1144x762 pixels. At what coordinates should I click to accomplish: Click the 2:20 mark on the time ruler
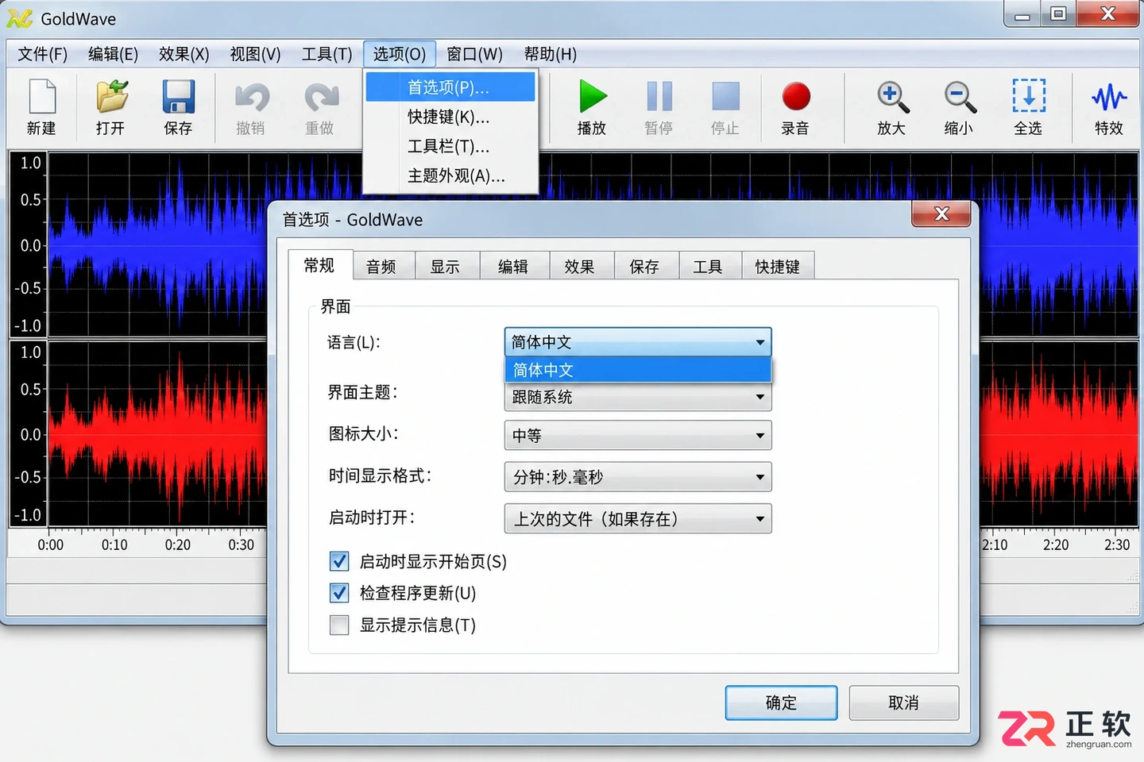1056,545
